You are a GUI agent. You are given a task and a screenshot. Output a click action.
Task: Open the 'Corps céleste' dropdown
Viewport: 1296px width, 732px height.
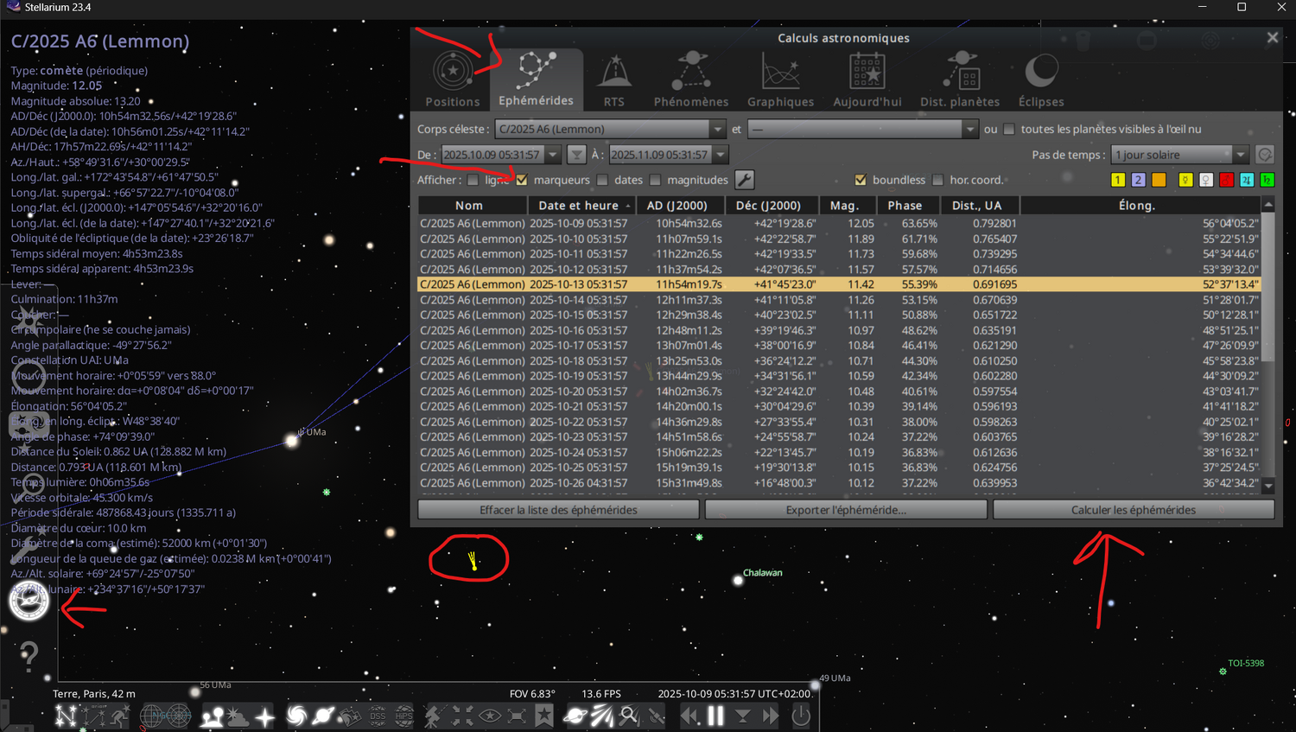tap(610, 129)
